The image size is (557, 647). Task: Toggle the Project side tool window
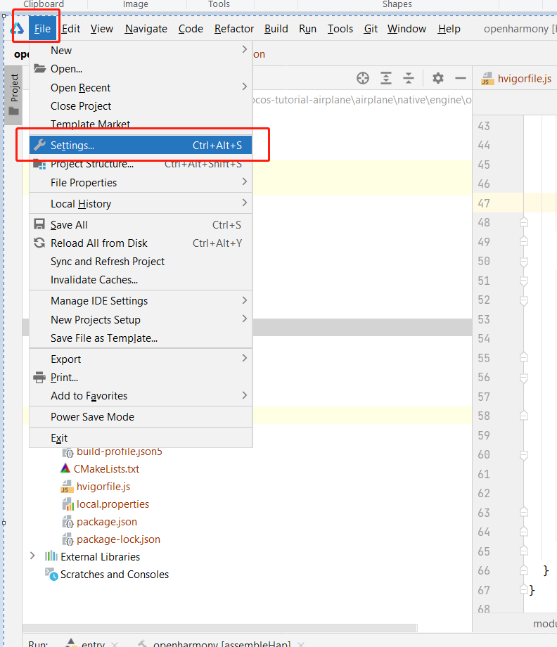point(14,94)
